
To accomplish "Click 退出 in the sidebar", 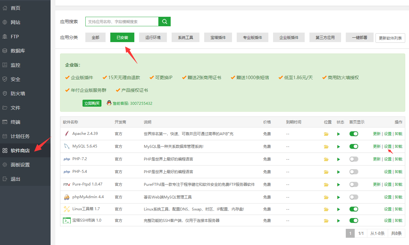I will tap(25, 179).
